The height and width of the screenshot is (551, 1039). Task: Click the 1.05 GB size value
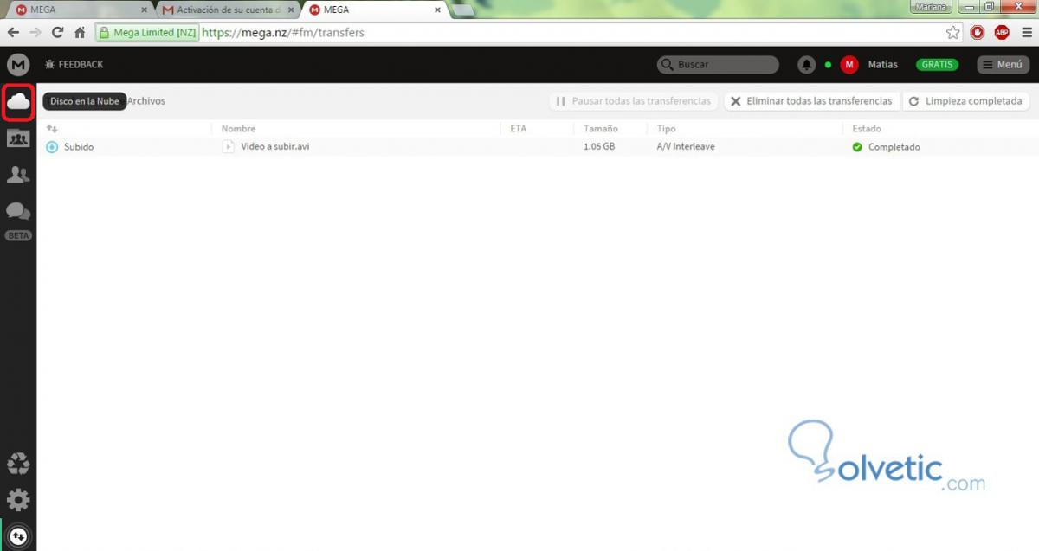[x=599, y=147]
